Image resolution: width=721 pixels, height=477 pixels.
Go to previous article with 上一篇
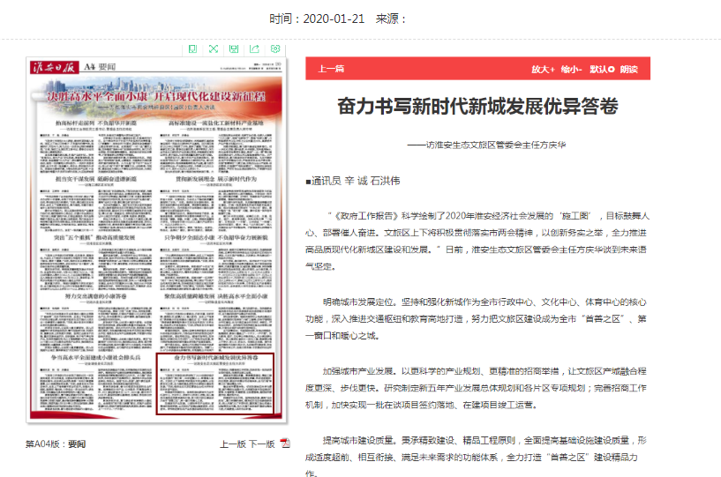(x=331, y=69)
